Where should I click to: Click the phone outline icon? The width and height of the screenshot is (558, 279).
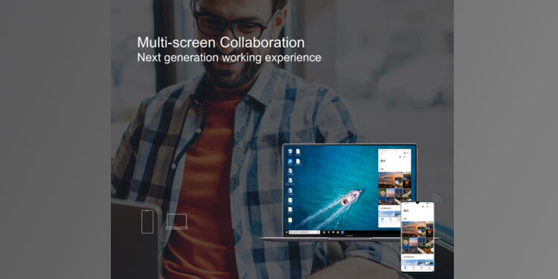(147, 222)
